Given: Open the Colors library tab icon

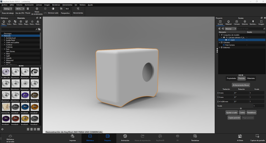Looking at the screenshot, I should (x=9, y=21).
